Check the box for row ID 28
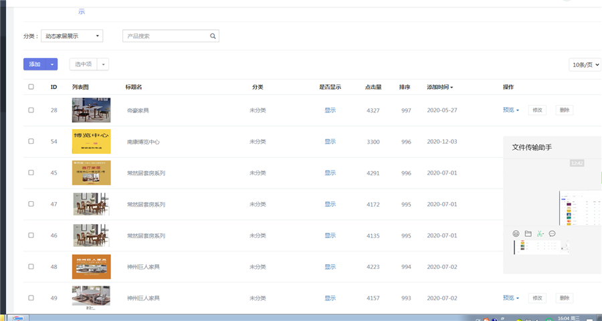 tap(31, 110)
